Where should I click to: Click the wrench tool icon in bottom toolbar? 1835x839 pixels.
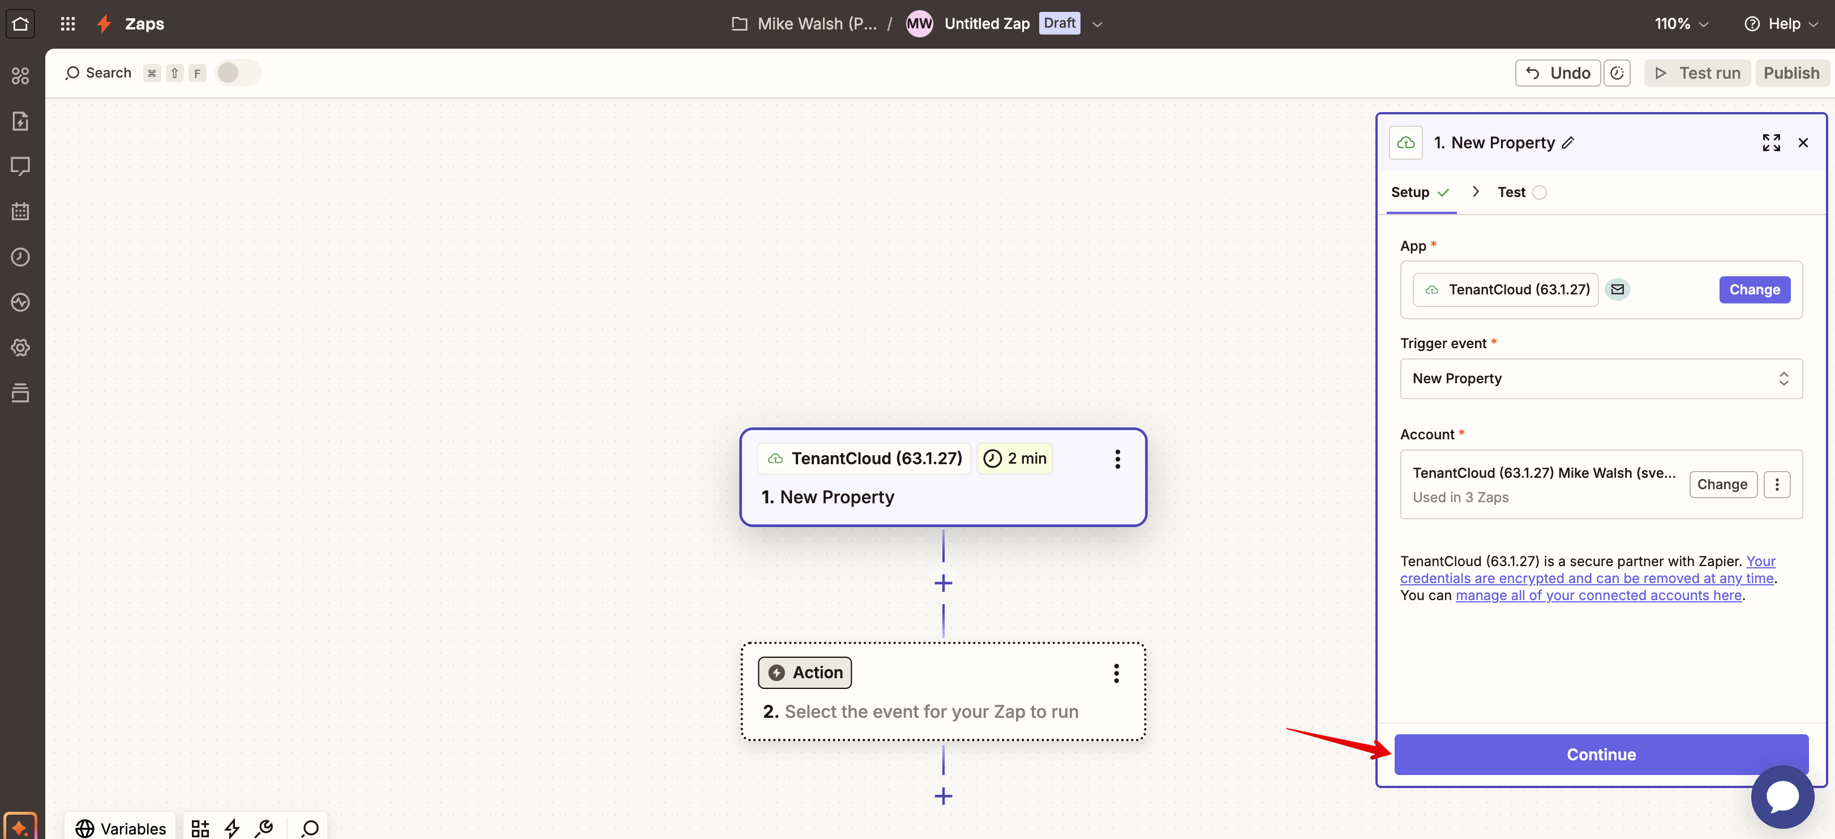(x=264, y=828)
